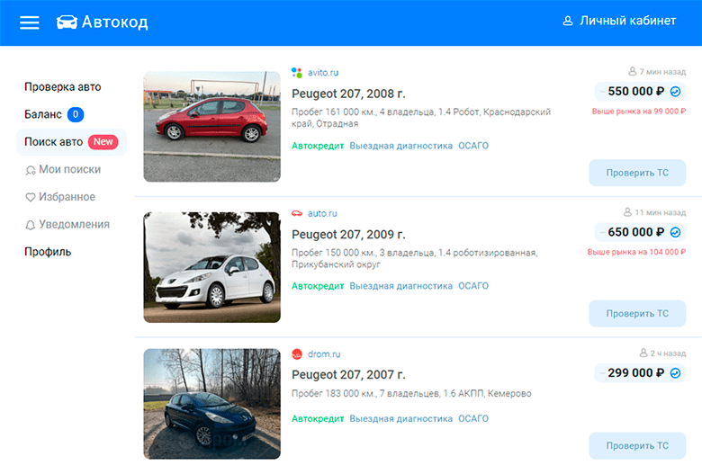Click ОСАГО on the 2008 Peugeot listing
This screenshot has height=474, width=702.
point(473,146)
